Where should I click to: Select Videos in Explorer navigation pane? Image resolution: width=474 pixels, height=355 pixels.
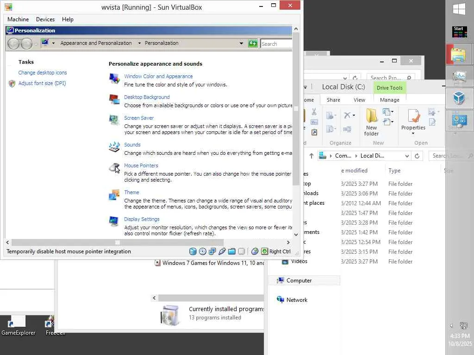click(294, 262)
